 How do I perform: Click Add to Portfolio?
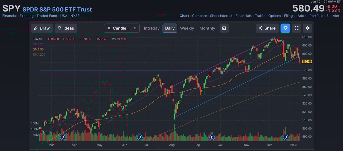[310, 16]
